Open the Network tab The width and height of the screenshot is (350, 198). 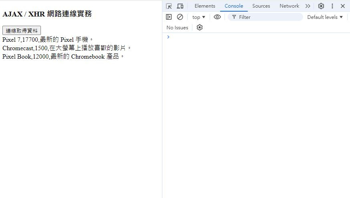click(x=289, y=6)
